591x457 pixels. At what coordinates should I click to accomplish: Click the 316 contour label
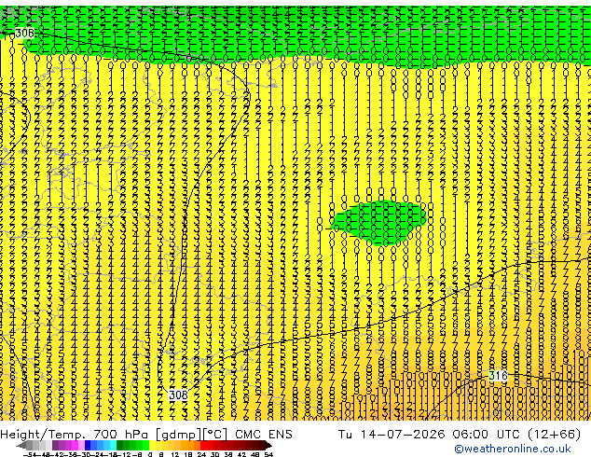pos(498,376)
